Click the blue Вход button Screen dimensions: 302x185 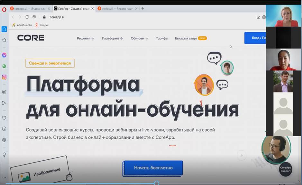pyautogui.click(x=255, y=38)
